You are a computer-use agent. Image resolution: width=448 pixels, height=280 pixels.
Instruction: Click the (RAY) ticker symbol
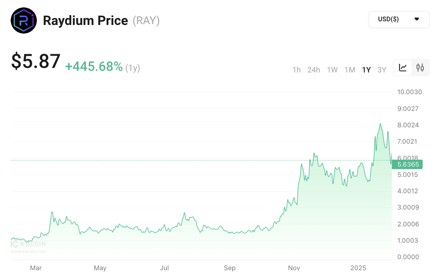tap(146, 20)
